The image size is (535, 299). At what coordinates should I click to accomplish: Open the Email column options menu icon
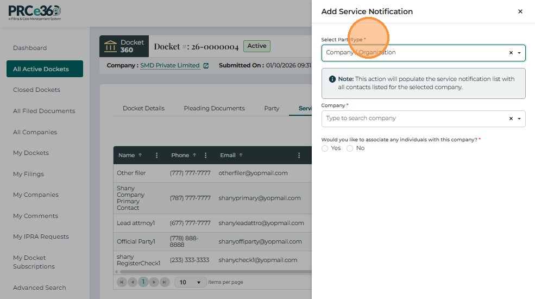pyautogui.click(x=299, y=155)
